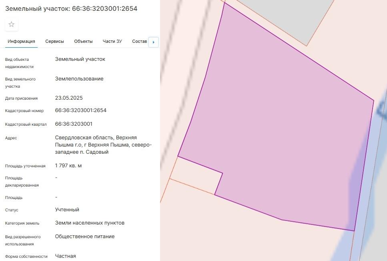Return to the Информация tab

(21, 41)
